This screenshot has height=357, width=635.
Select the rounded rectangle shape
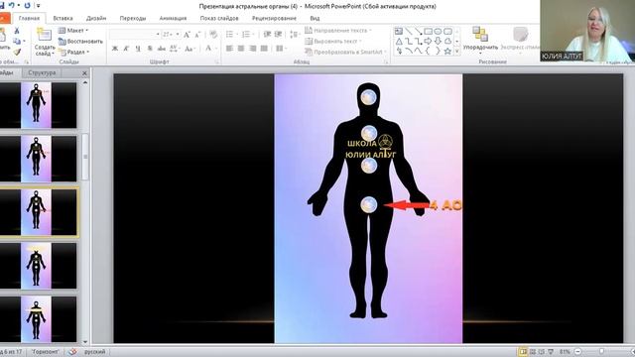pos(447,31)
